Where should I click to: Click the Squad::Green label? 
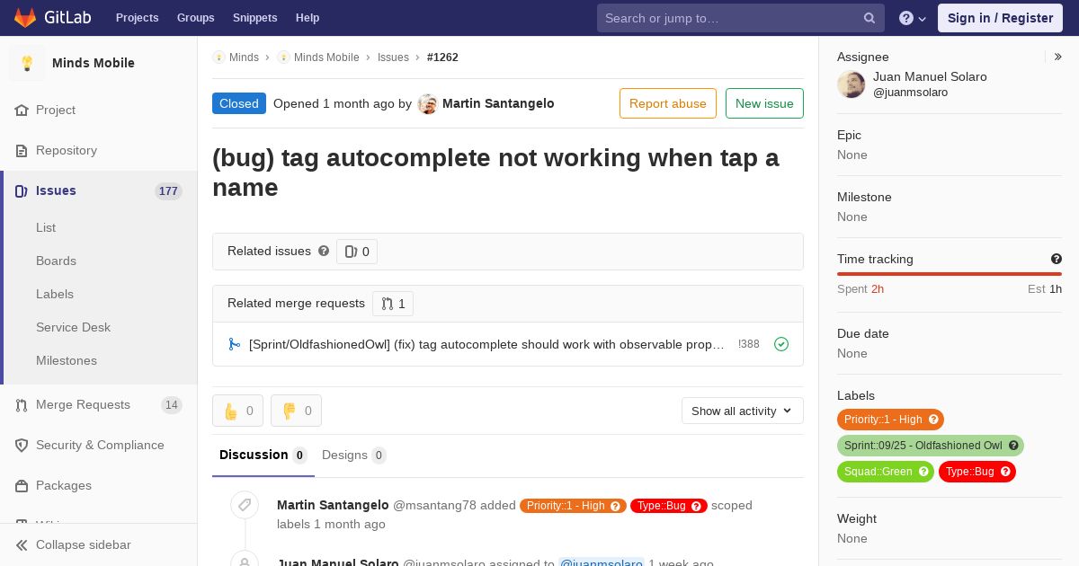(x=878, y=472)
